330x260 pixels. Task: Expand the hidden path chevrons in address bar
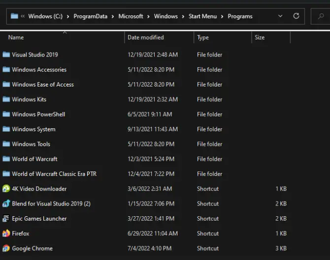[23, 16]
